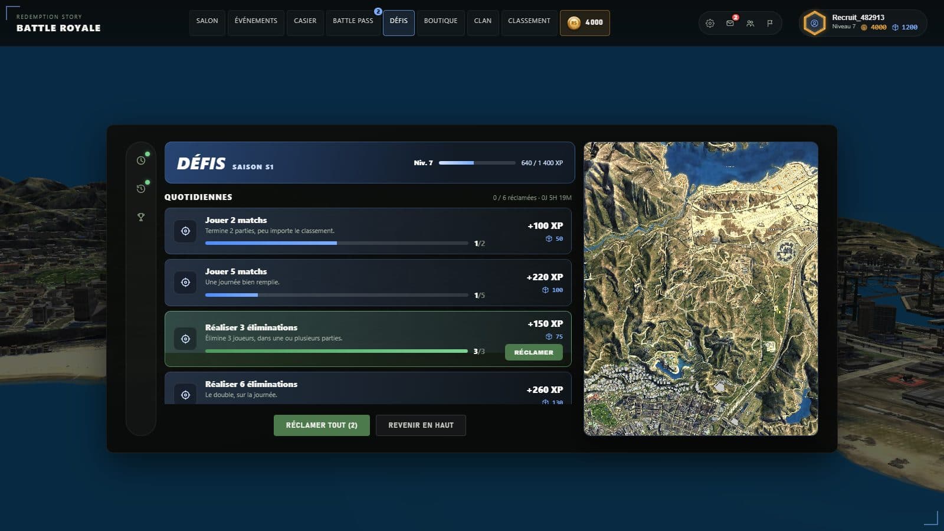
Task: Click the "+260 XP" reward text
Action: 545,389
